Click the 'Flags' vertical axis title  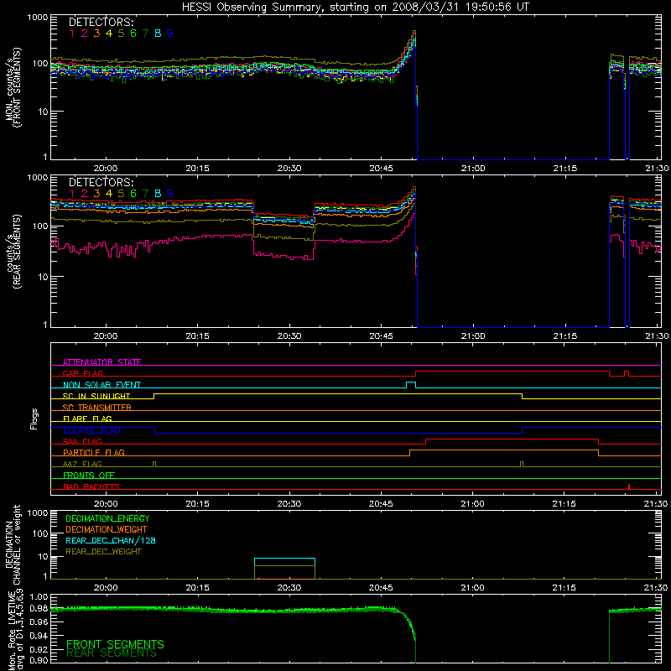point(34,419)
